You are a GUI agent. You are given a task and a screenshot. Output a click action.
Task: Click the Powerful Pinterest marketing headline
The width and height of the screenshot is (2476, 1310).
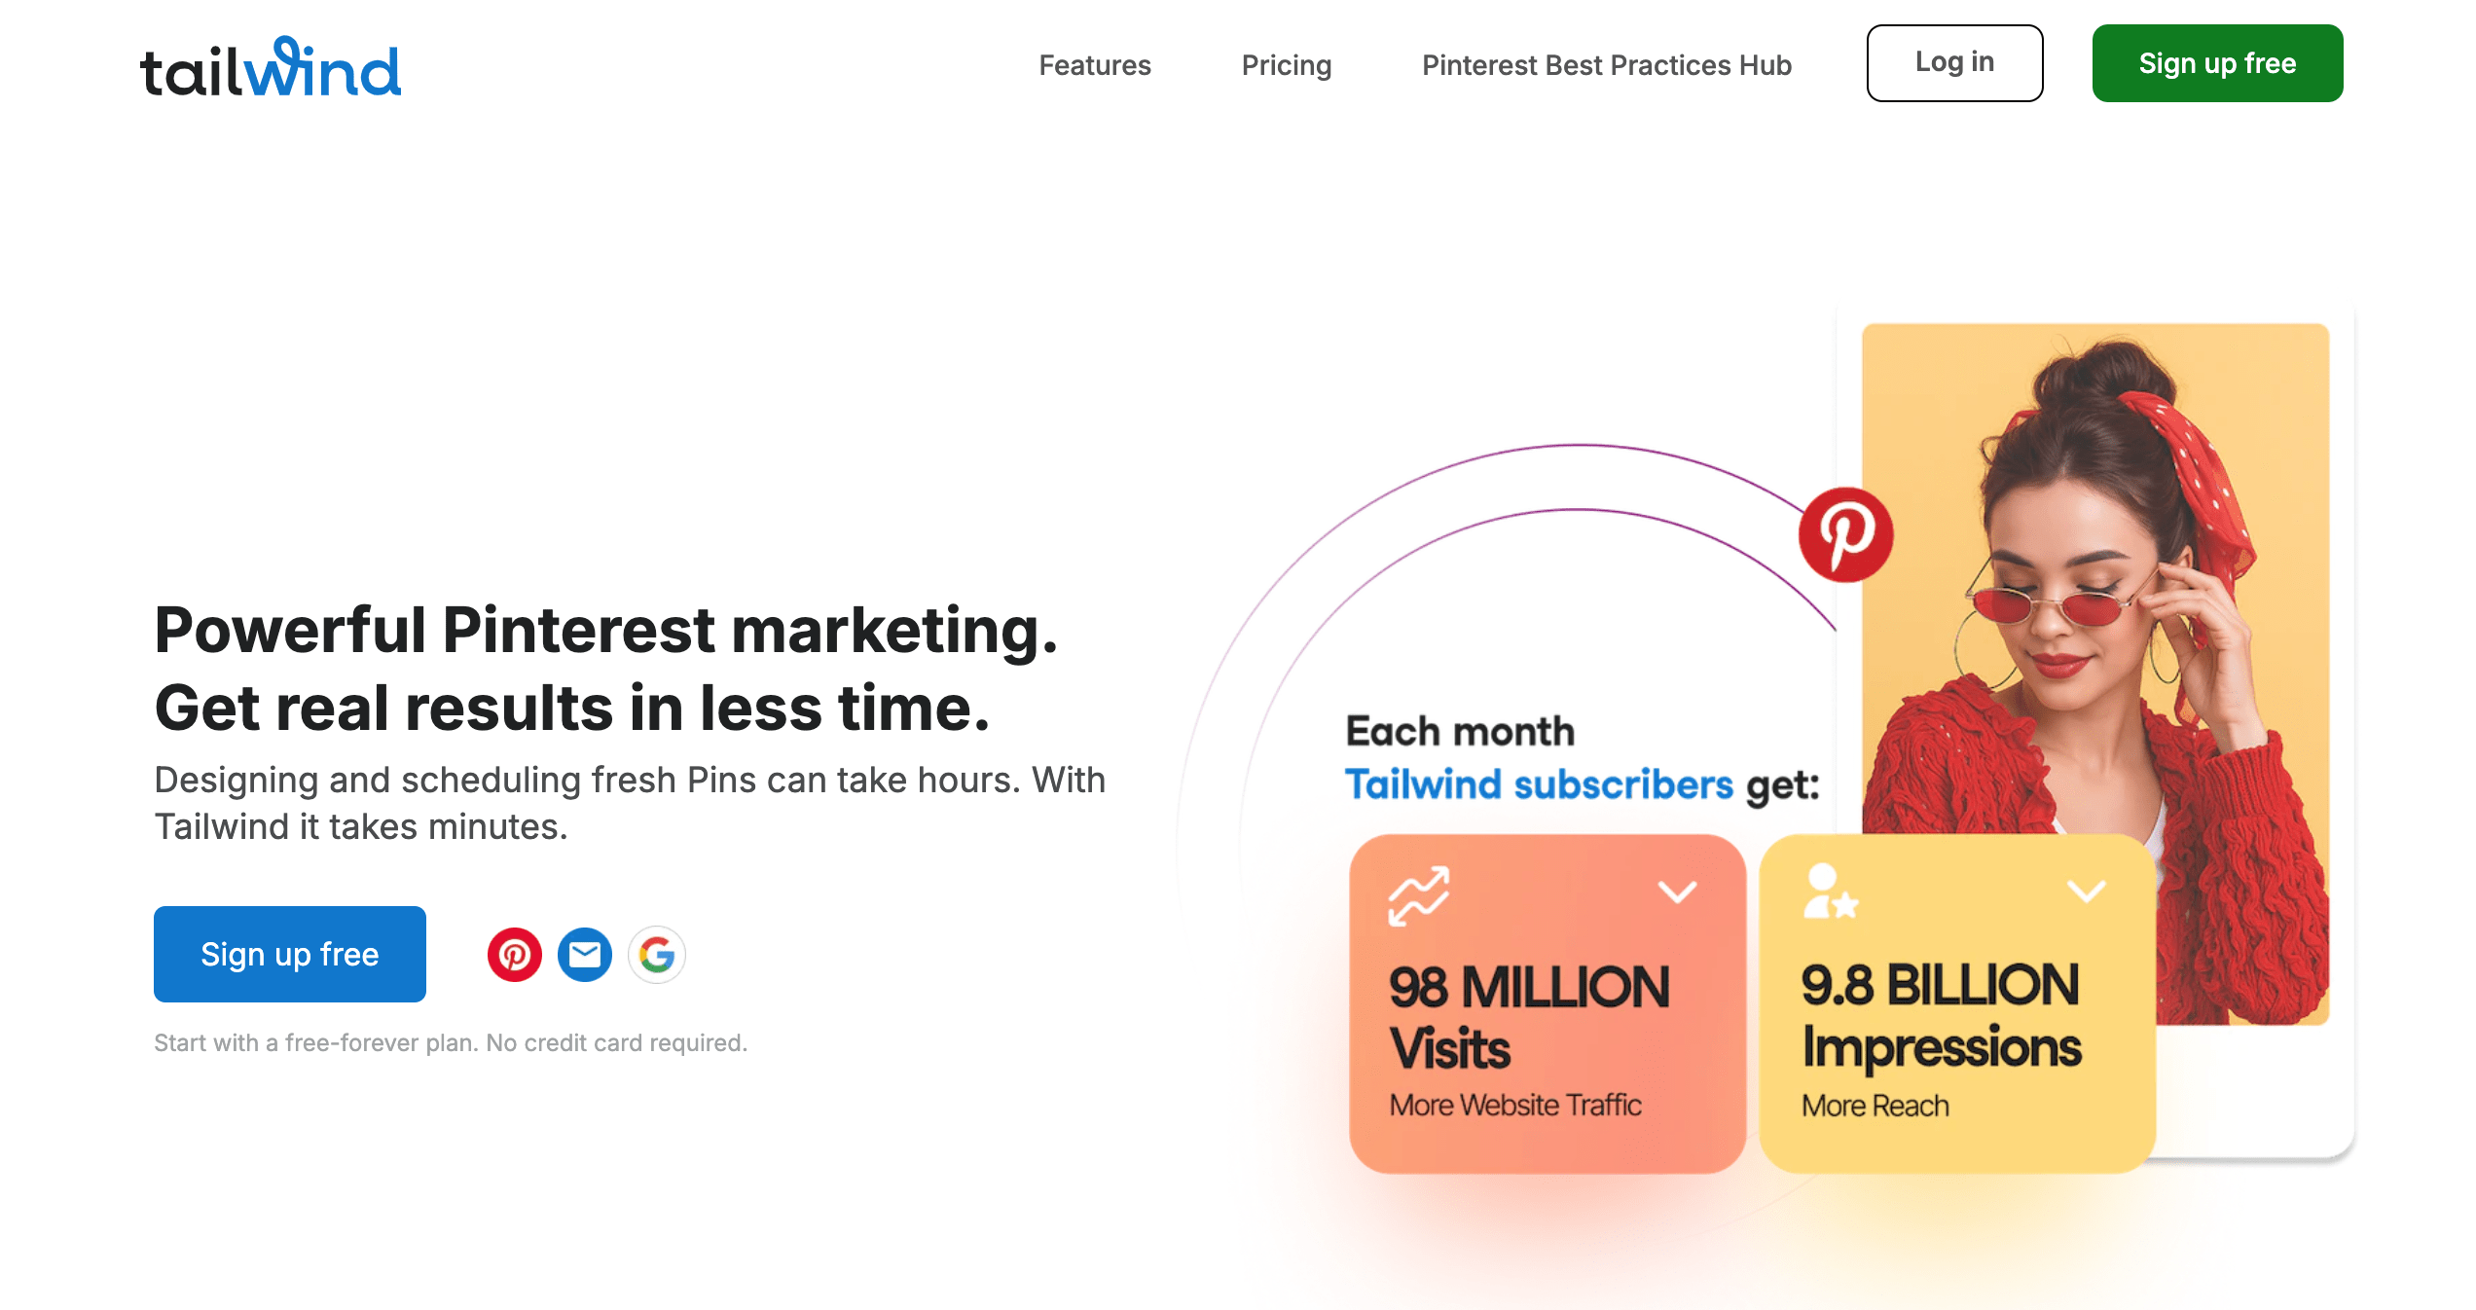click(x=605, y=631)
